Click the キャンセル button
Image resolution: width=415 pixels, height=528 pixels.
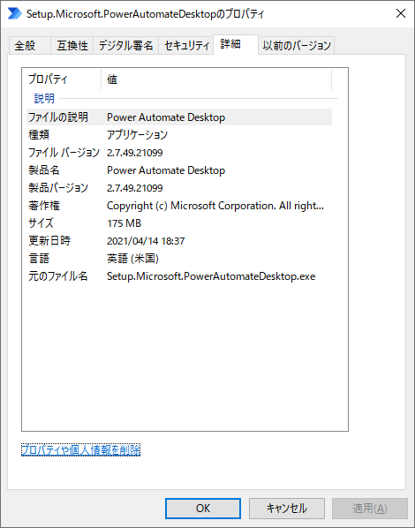pyautogui.click(x=287, y=508)
